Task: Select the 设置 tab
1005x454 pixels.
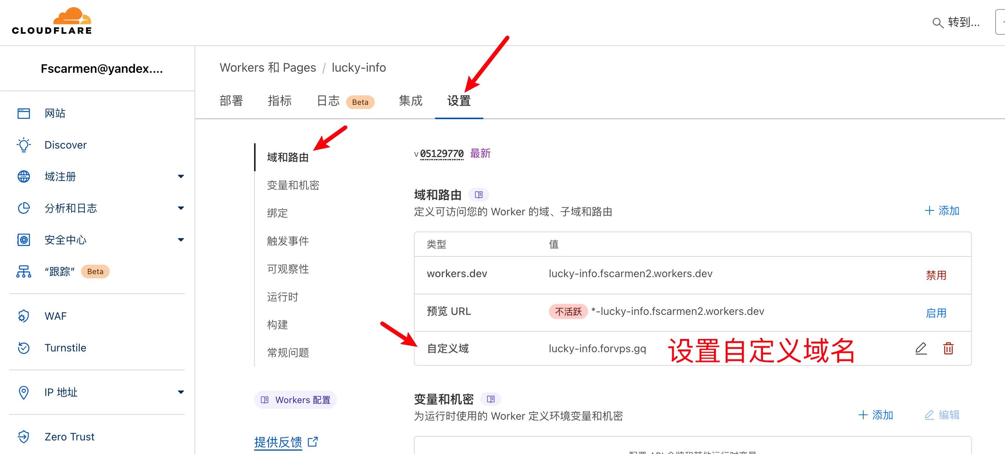Action: [x=459, y=101]
